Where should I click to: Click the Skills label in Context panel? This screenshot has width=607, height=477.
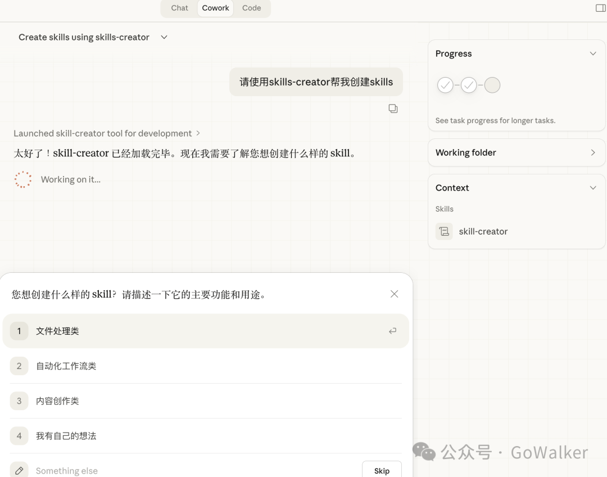(444, 209)
